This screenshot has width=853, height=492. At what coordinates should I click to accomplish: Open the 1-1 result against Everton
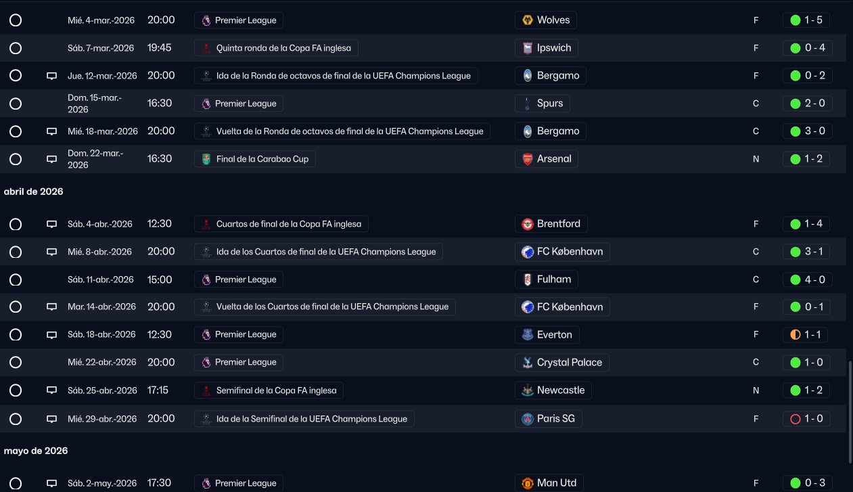806,335
